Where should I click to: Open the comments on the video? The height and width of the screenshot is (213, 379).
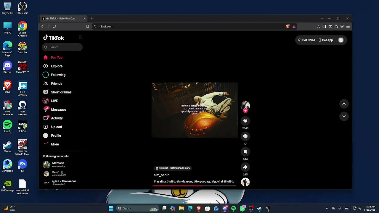[x=245, y=136]
